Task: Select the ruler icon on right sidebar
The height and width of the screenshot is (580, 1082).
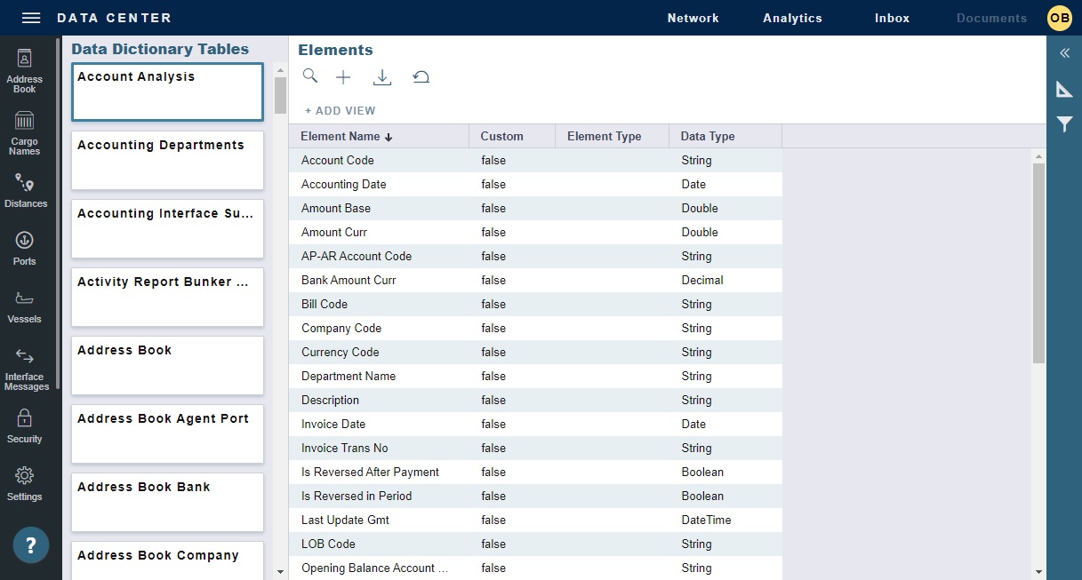Action: tap(1063, 89)
